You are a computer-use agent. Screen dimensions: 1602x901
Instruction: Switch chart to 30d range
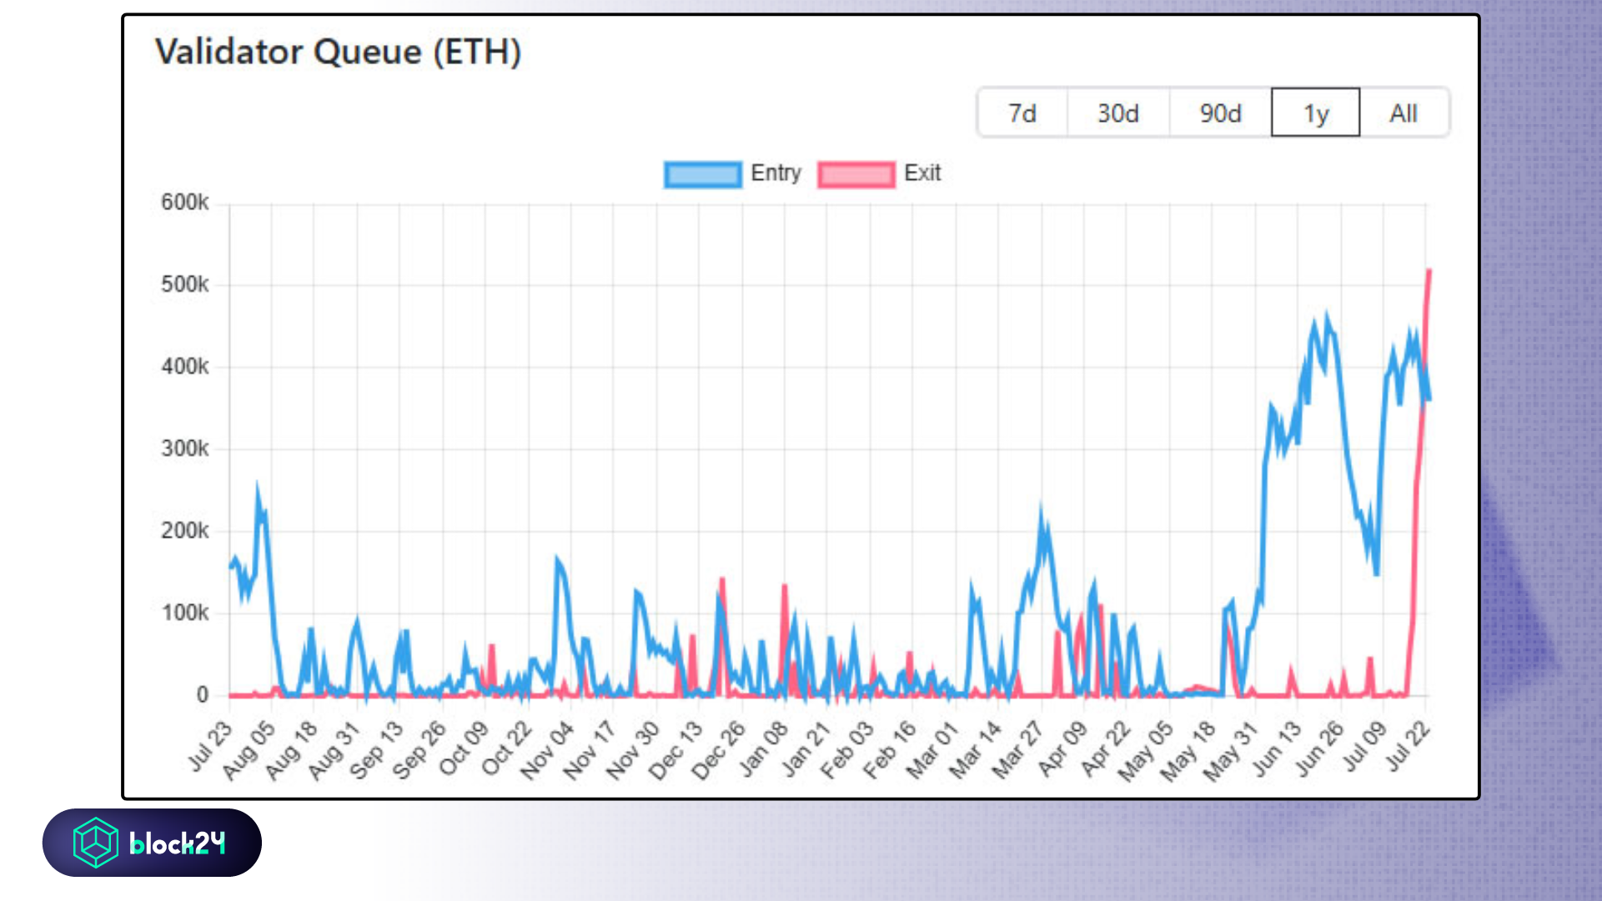(1118, 113)
